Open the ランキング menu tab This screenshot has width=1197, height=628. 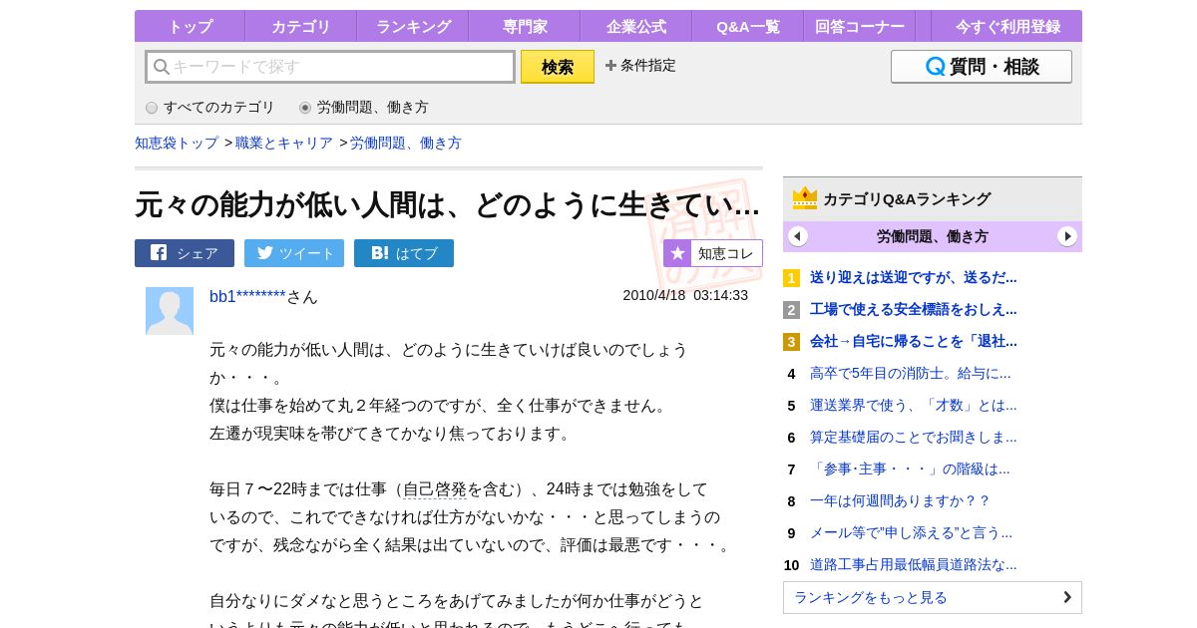tap(412, 26)
